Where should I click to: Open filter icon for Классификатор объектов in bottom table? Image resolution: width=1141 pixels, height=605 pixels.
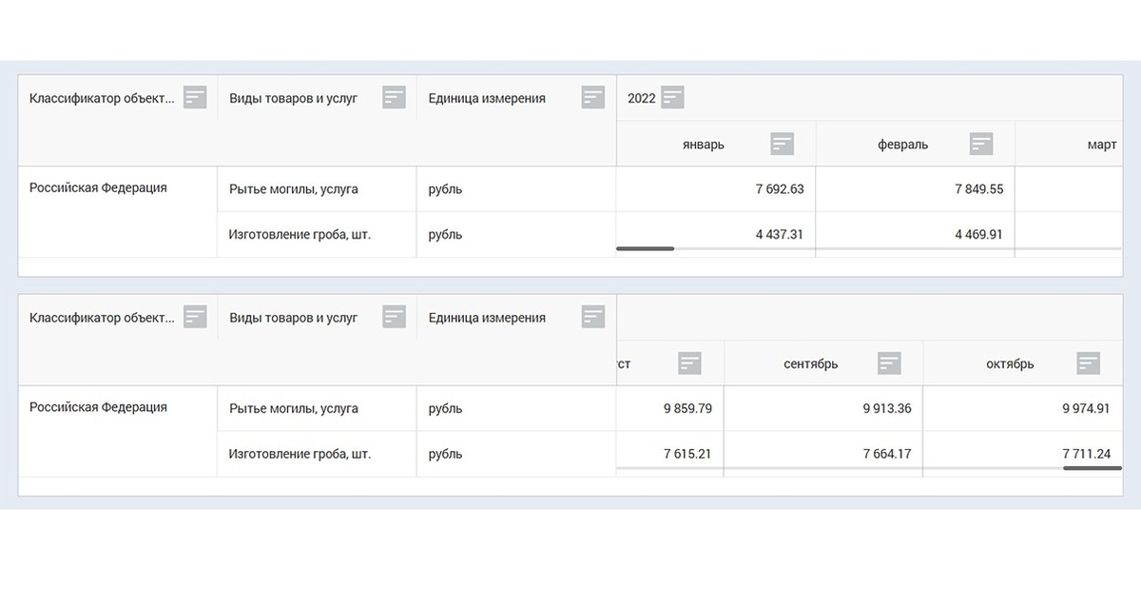point(195,317)
